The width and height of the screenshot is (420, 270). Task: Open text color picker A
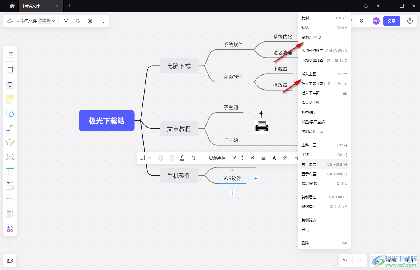tap(274, 158)
